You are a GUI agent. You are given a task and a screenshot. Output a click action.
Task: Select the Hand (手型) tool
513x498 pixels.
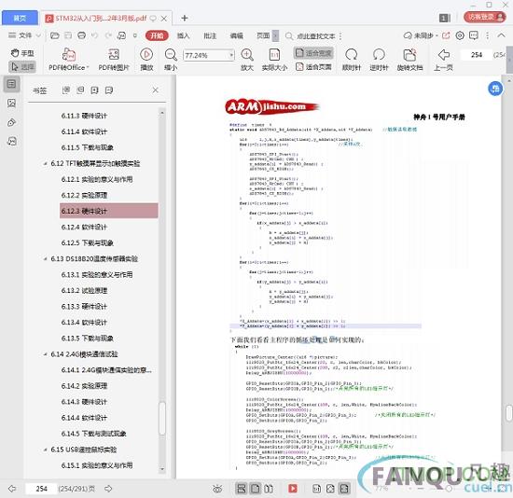click(22, 53)
